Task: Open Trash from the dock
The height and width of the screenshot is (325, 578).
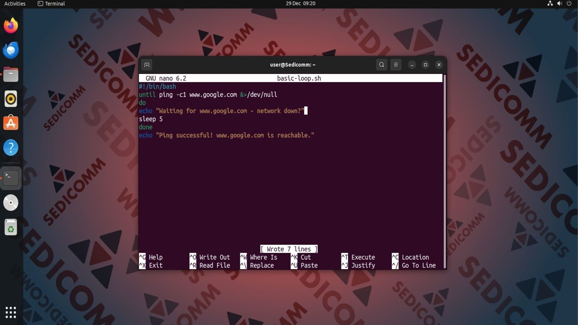Action: (x=11, y=227)
